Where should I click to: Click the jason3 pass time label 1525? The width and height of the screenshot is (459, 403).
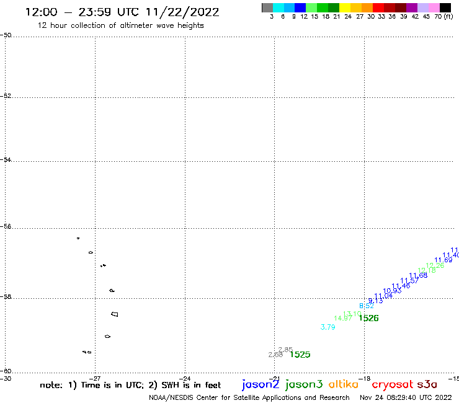click(300, 355)
